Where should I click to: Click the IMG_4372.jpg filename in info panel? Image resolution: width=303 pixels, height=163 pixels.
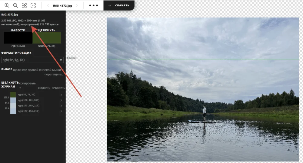(x=10, y=15)
